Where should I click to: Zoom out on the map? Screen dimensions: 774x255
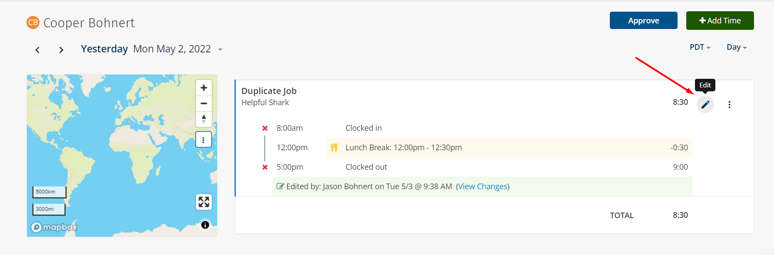(204, 103)
